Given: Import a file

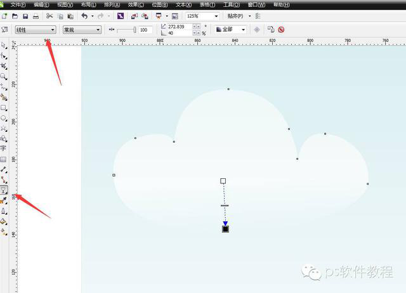Looking at the screenshot, I should tap(134, 16).
